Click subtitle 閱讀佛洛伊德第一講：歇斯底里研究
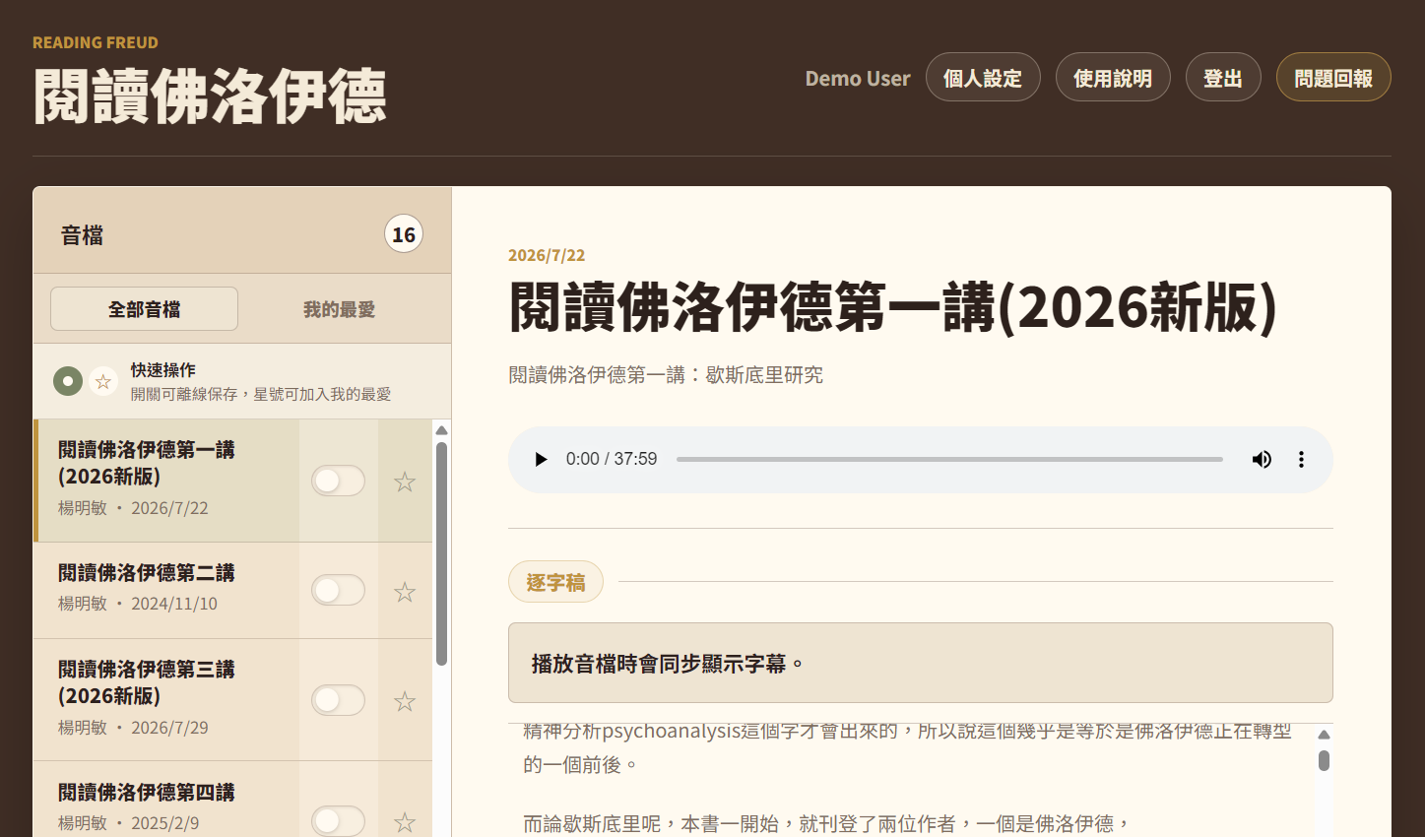This screenshot has width=1425, height=837. [666, 375]
